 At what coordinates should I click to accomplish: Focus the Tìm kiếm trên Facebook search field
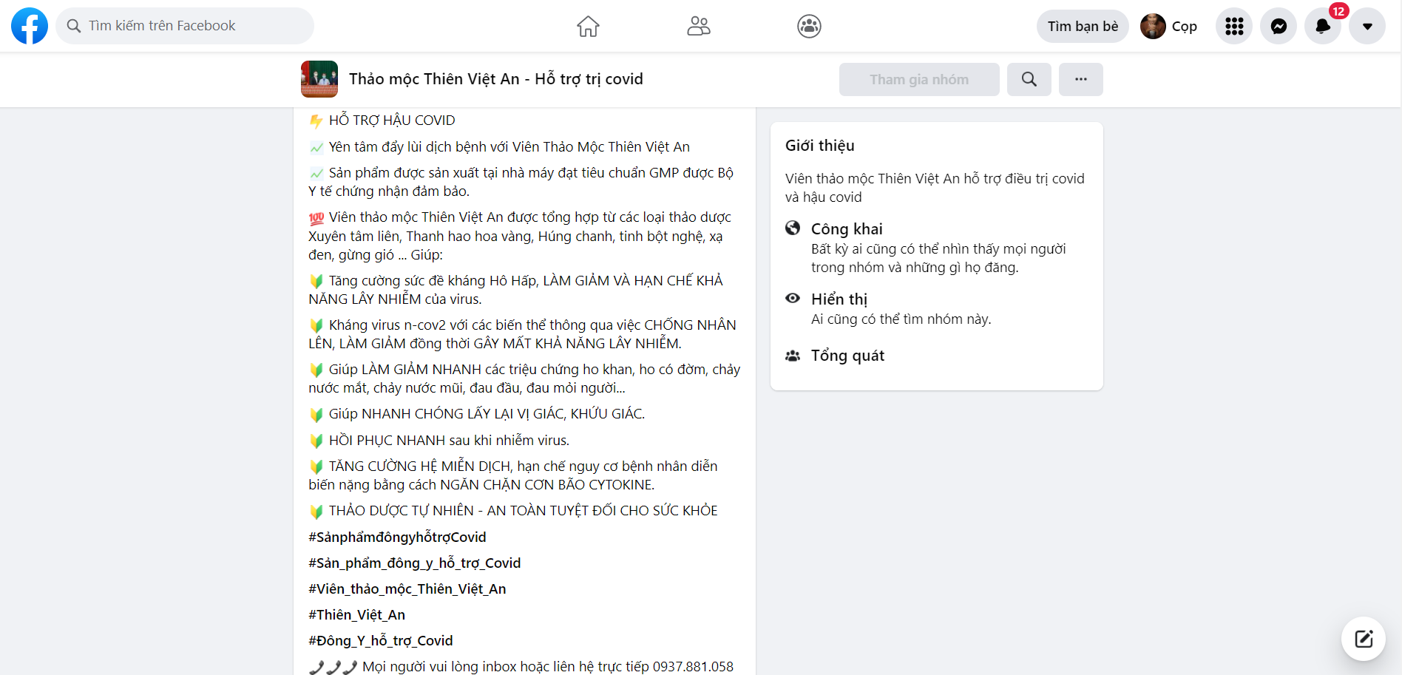[x=185, y=26]
